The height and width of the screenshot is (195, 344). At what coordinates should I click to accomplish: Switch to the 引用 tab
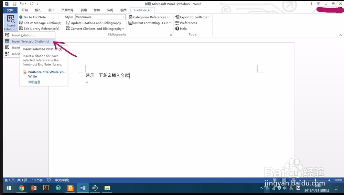84,10
